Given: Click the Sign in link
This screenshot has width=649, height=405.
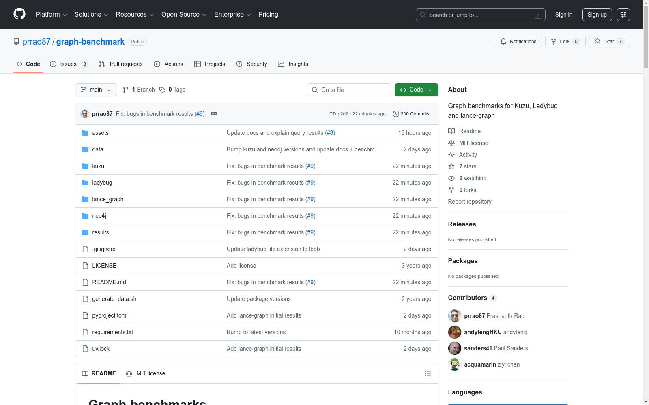Looking at the screenshot, I should point(564,15).
